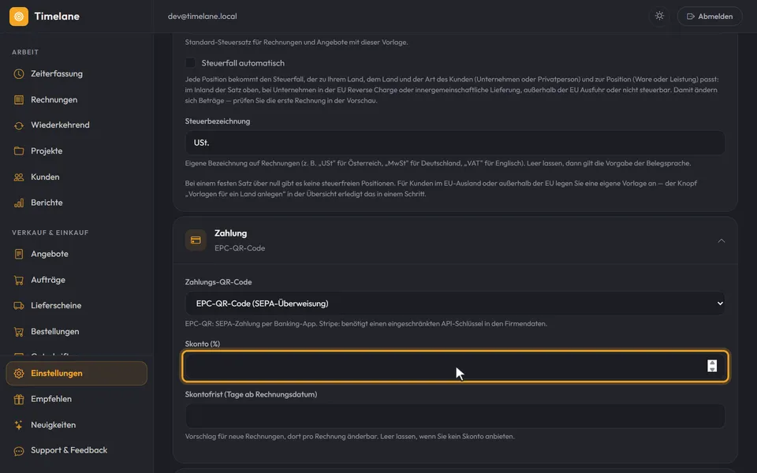Open the Zahlungs-QR-Code dropdown
This screenshot has height=473, width=757.
tap(455, 304)
